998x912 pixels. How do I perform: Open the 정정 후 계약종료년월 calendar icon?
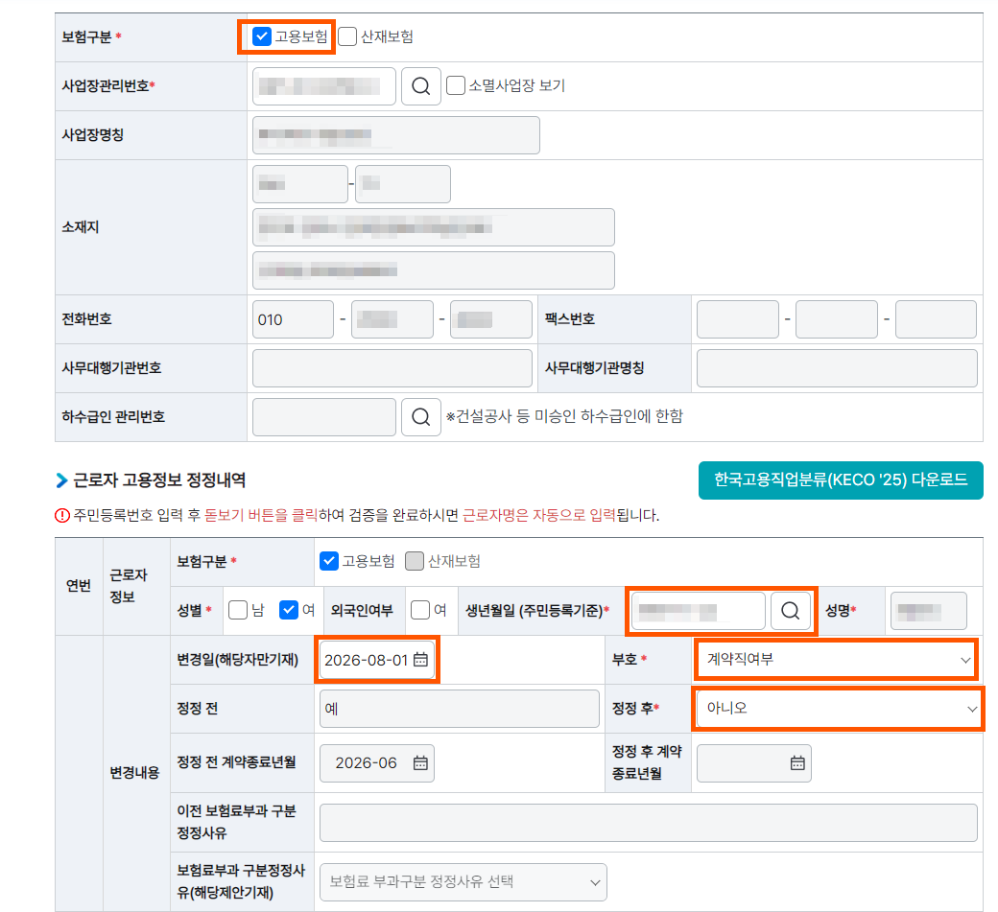pos(797,762)
